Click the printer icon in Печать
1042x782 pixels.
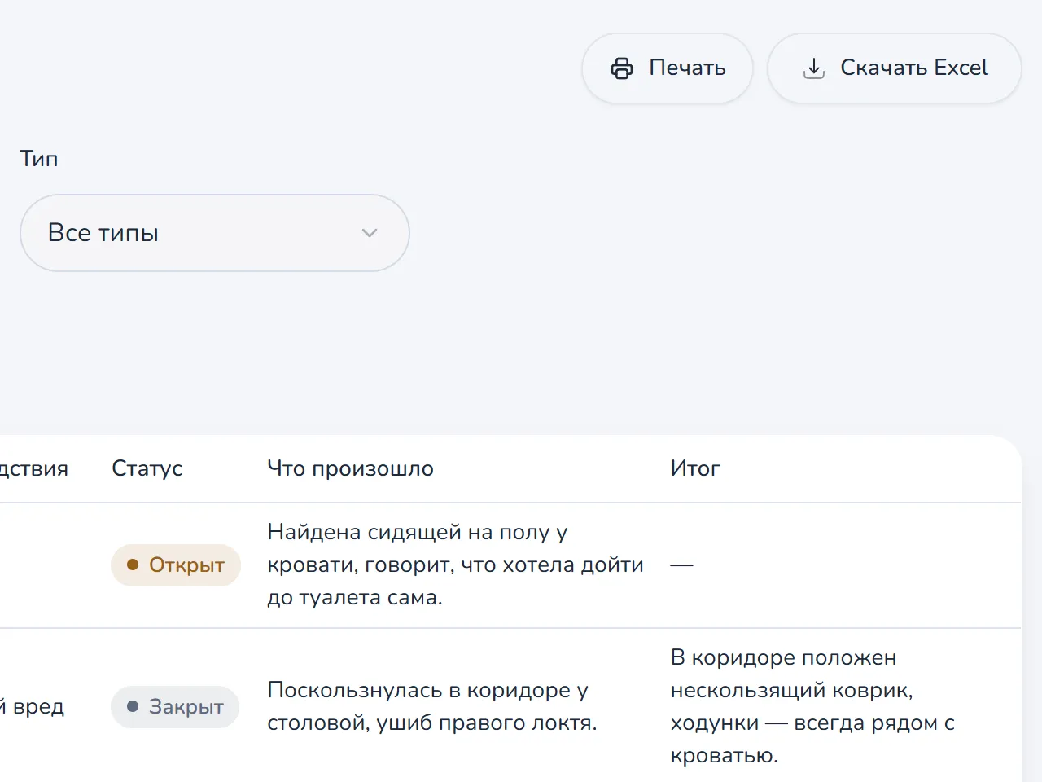[622, 68]
